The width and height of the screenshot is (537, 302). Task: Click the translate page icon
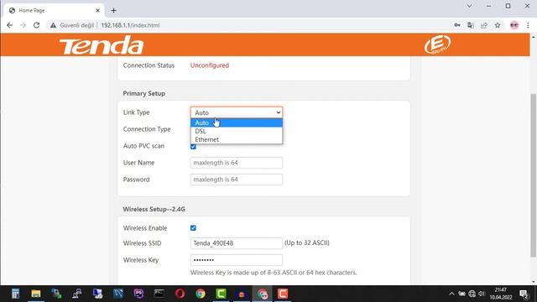point(471,25)
